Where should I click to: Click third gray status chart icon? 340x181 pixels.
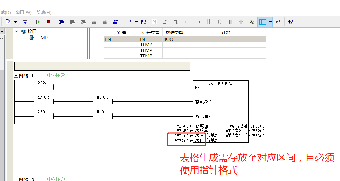83,22
